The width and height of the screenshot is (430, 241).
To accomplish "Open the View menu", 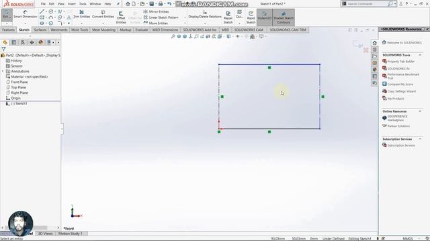I will coord(61,4).
